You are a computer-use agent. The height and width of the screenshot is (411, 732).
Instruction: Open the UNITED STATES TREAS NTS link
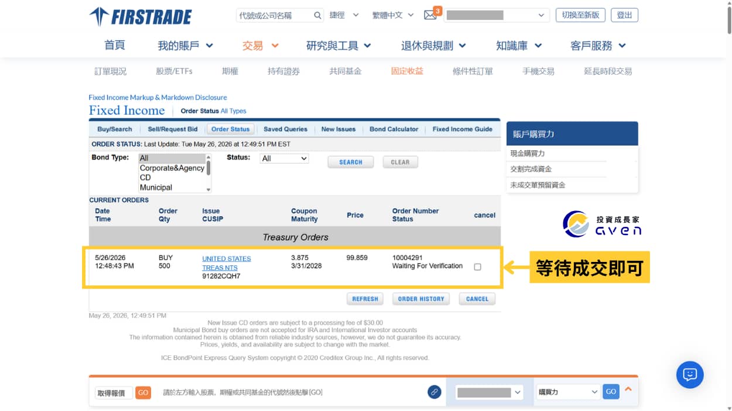[x=227, y=263]
